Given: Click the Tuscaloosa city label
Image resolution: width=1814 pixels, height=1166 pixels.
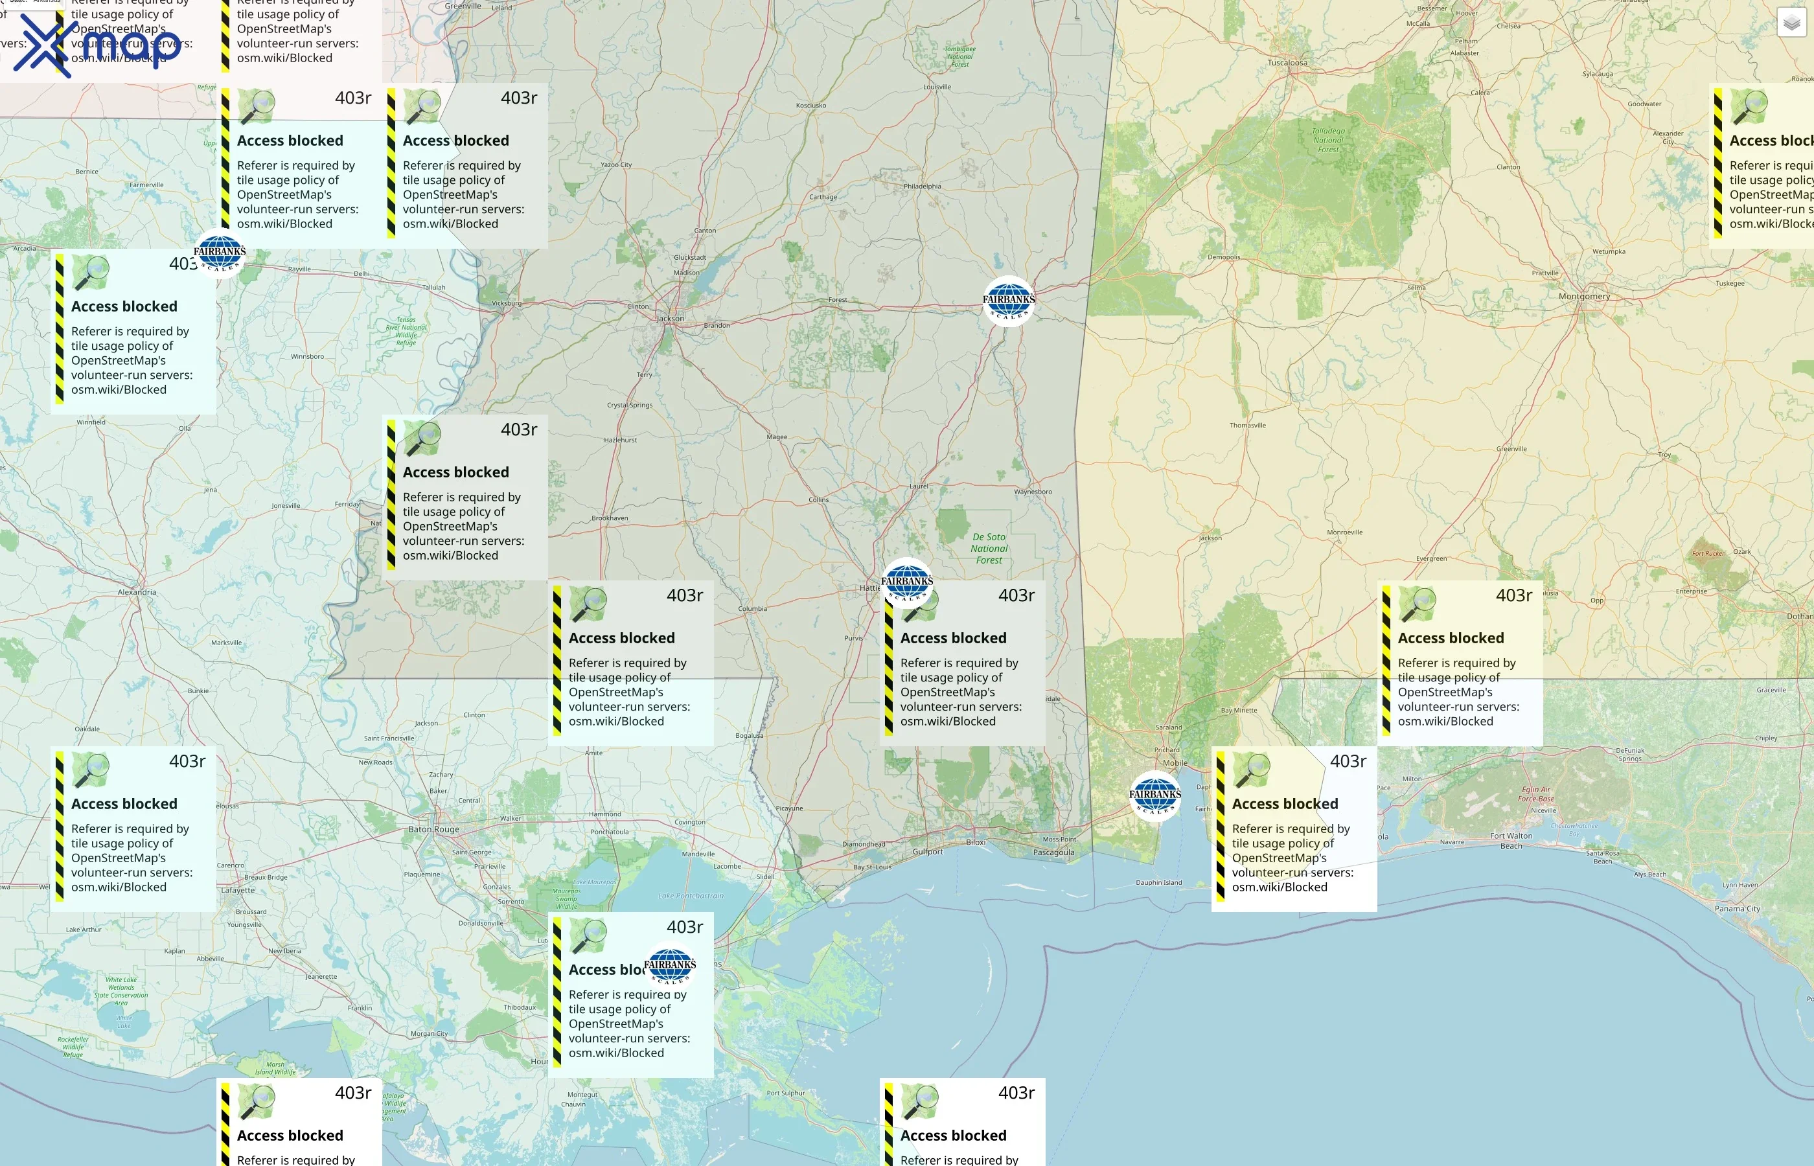Looking at the screenshot, I should point(1287,63).
